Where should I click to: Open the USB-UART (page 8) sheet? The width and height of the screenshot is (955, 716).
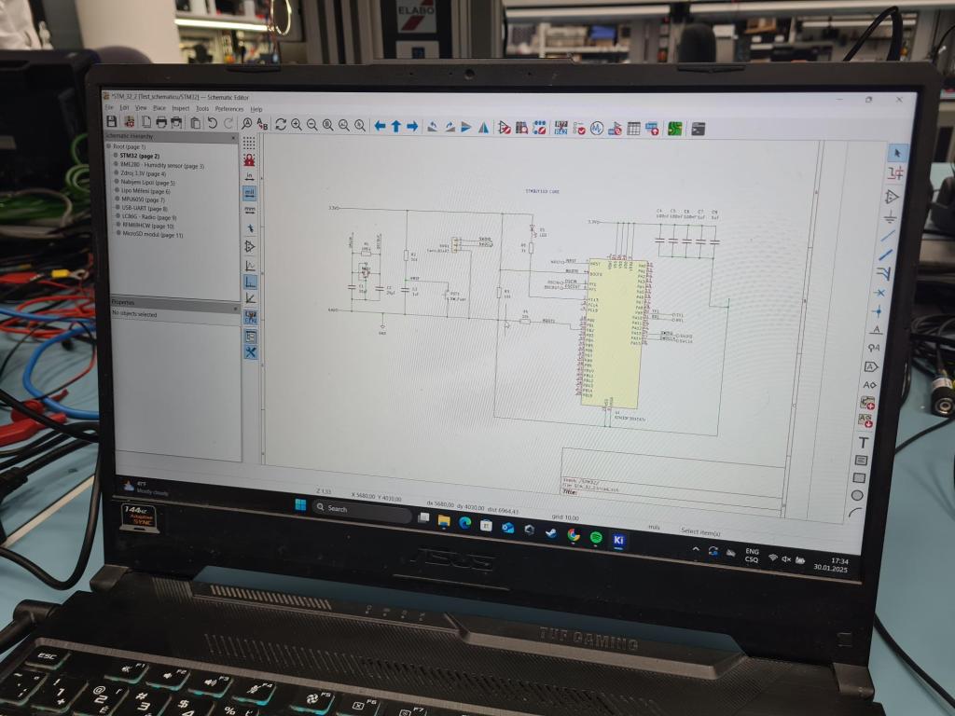[x=144, y=208]
